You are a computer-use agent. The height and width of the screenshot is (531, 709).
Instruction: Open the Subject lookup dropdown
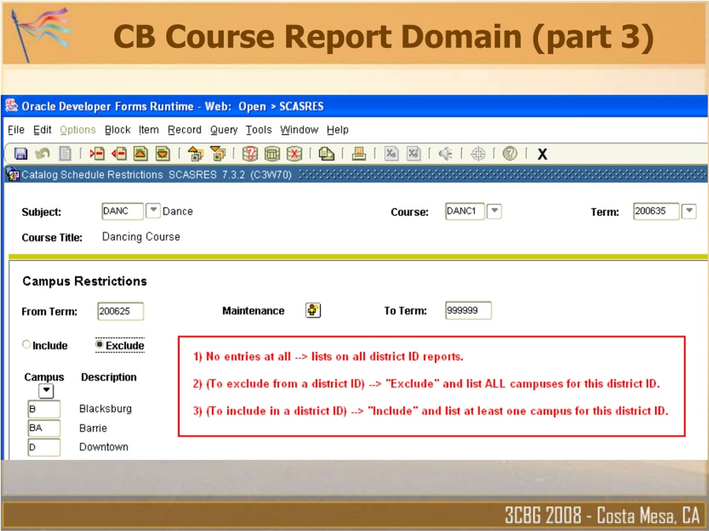coord(153,211)
